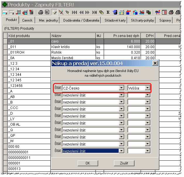Expand the highlighted last nezvolený štát dropdown
Viewport: 184px width, 177px height.
[122, 151]
